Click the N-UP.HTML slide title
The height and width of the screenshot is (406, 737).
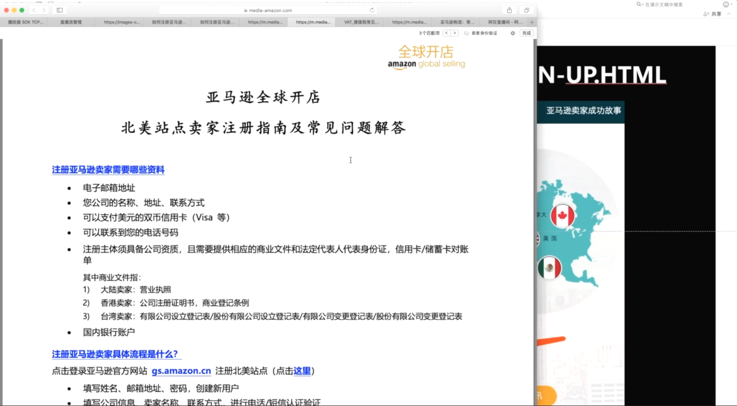(x=601, y=75)
